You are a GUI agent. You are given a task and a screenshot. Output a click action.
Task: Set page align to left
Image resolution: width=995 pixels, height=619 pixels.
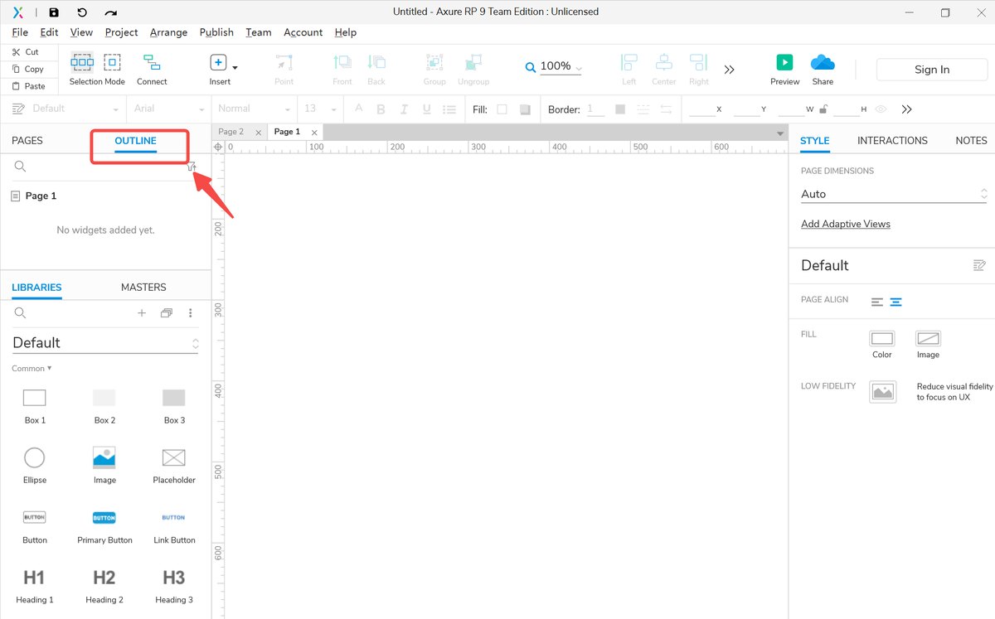pyautogui.click(x=877, y=302)
